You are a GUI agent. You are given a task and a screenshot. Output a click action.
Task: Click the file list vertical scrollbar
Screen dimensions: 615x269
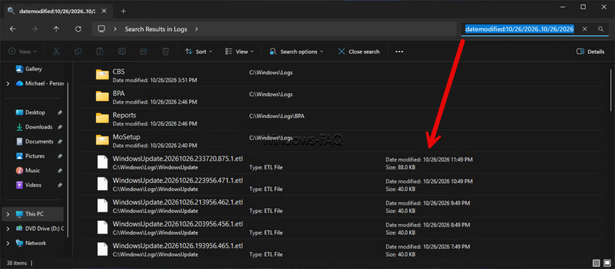coord(611,90)
